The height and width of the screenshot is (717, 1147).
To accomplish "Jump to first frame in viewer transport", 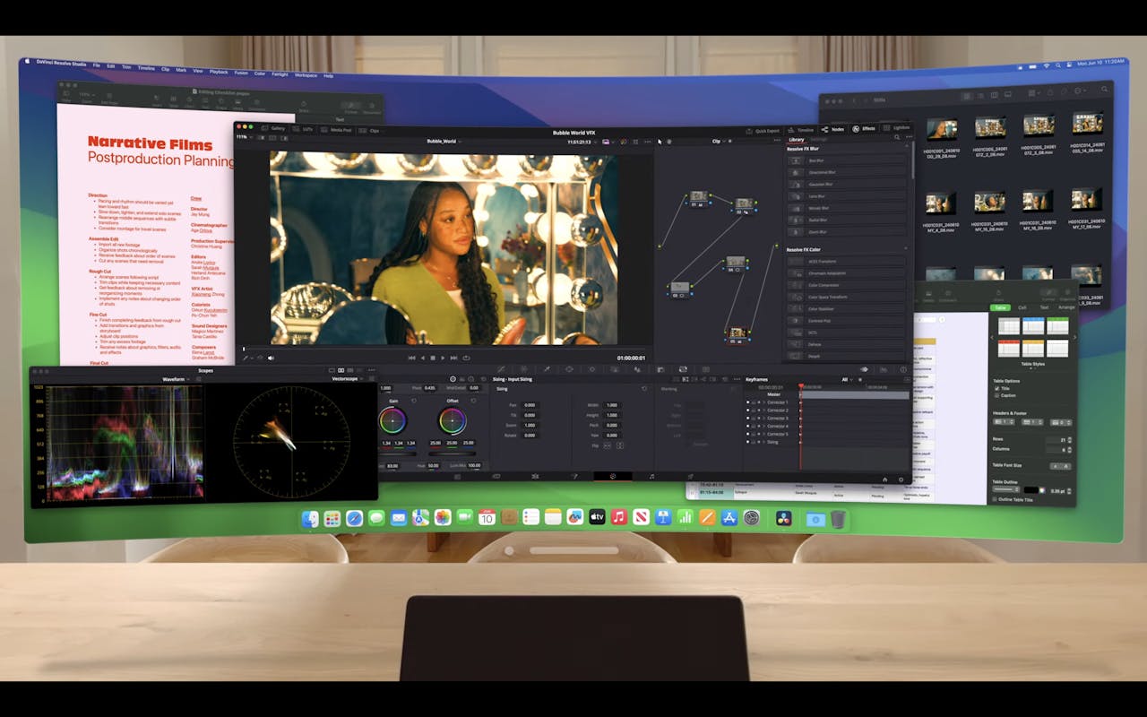I will pos(412,358).
